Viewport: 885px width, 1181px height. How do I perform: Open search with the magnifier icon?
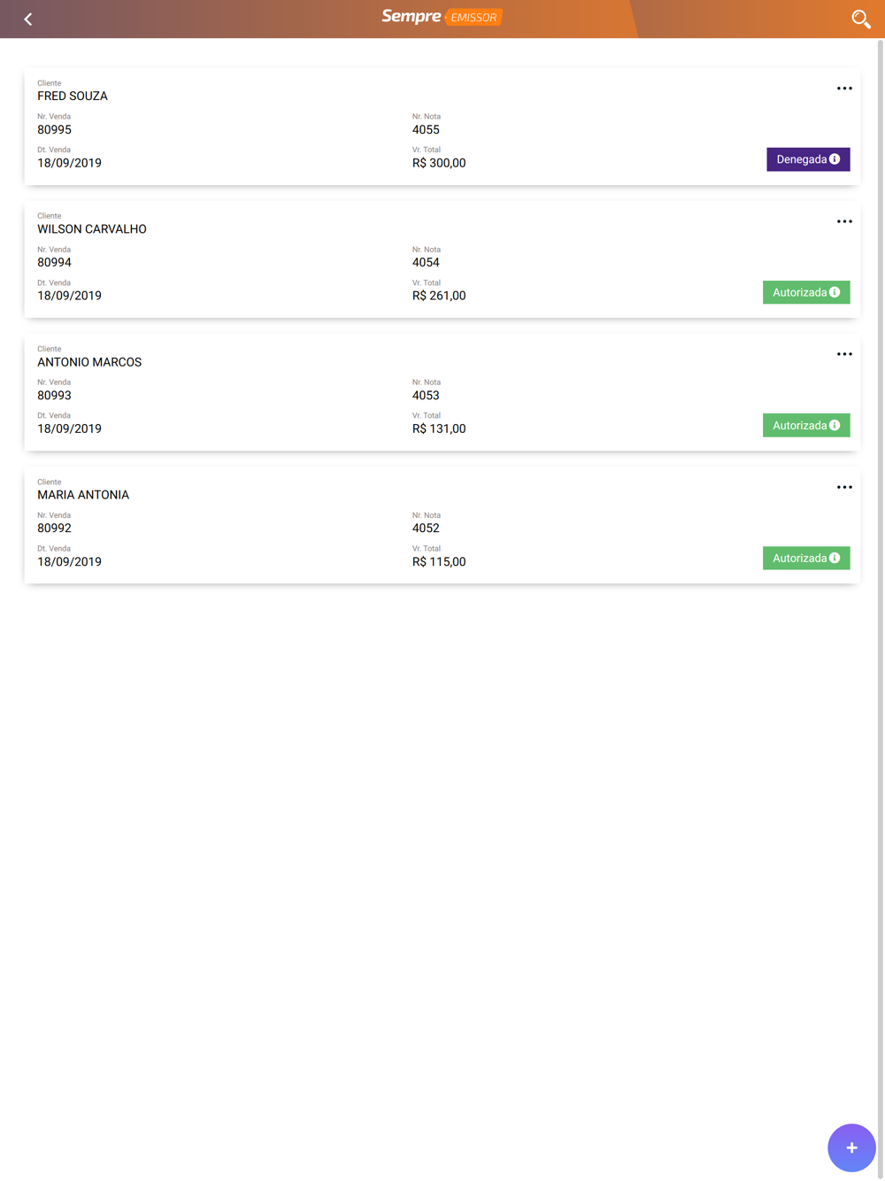coord(860,19)
